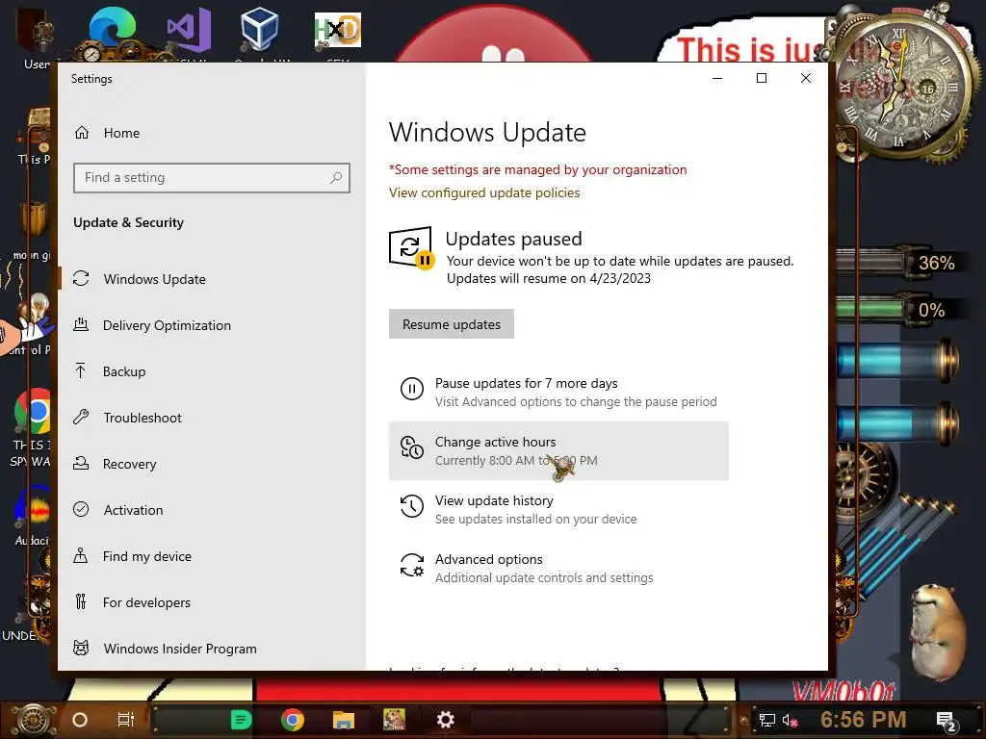Open the HxD desktop icon
986x739 pixels.
point(338,32)
